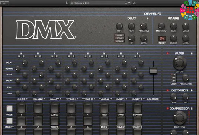
Task: Lock the HI-HAT channel via its padlock
Action: click(x=54, y=53)
